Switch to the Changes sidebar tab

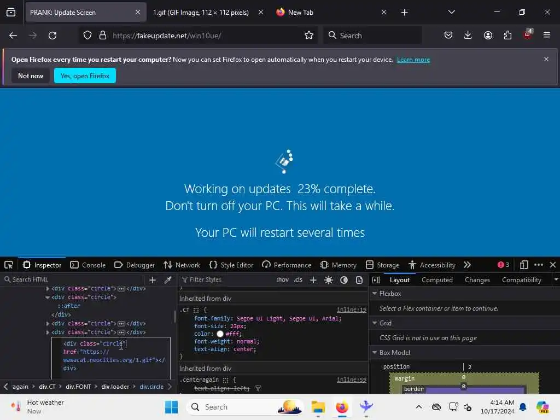[x=477, y=280]
